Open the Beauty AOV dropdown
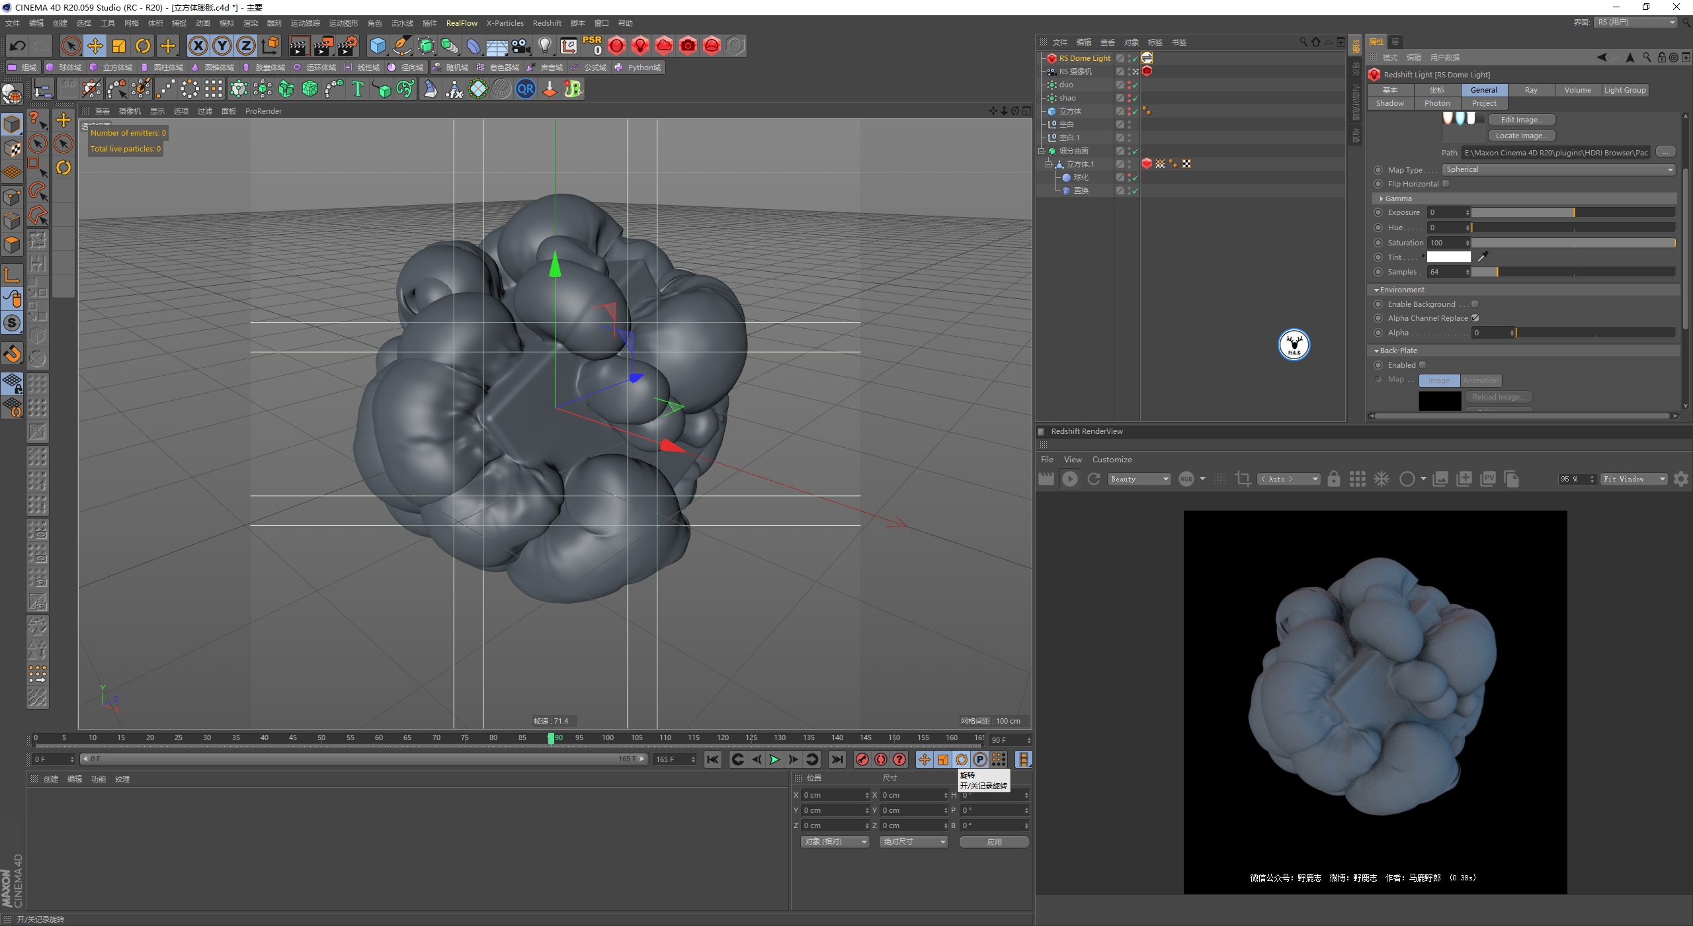This screenshot has height=926, width=1693. 1139,479
